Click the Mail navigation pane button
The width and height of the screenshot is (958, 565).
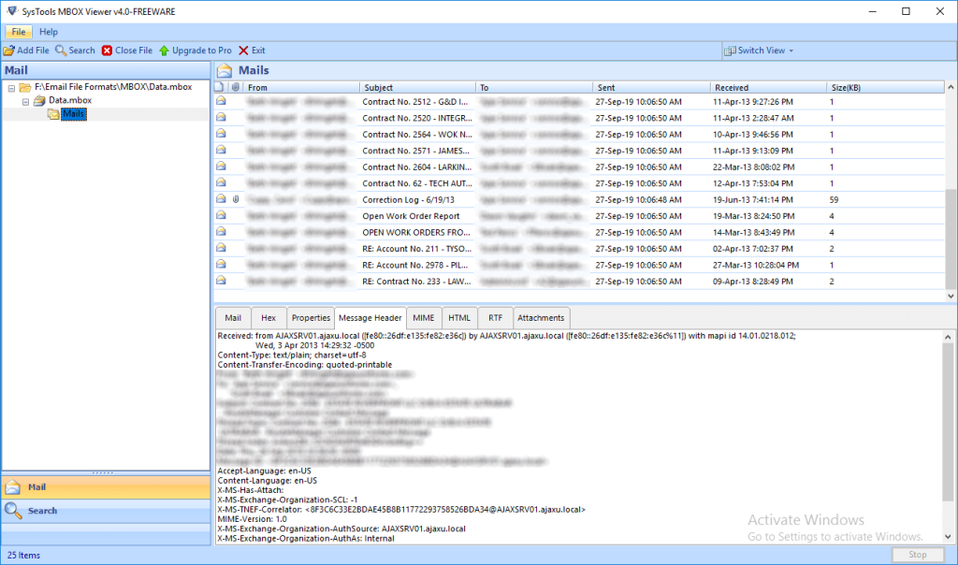106,487
